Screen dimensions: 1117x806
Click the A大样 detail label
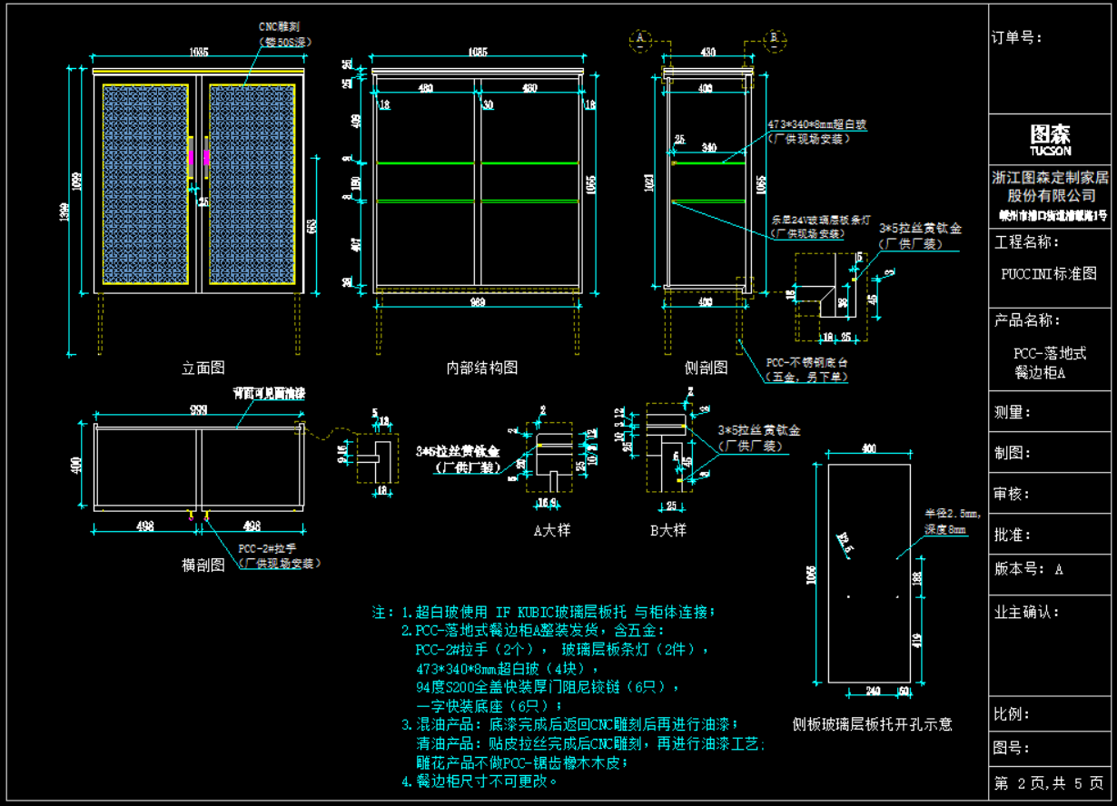click(552, 530)
